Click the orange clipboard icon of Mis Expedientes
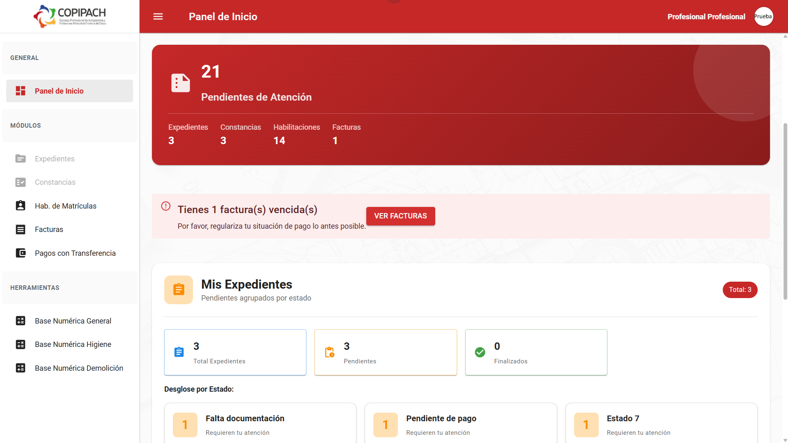Viewport: 788px width, 443px height. (179, 290)
